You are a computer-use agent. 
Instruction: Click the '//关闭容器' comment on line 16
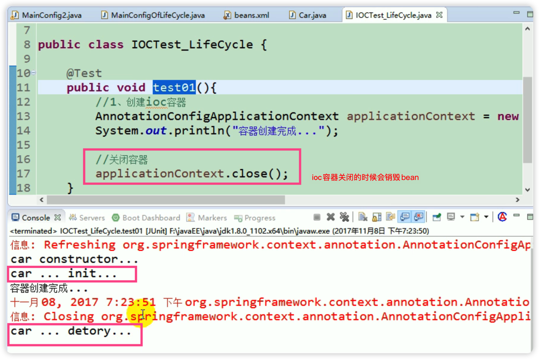click(122, 160)
